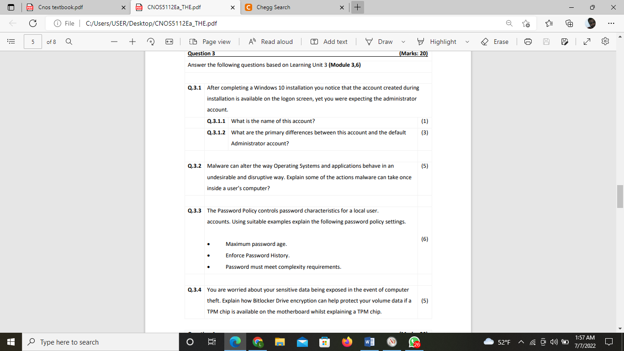Open the Windows Start menu
The height and width of the screenshot is (351, 624).
(x=11, y=342)
